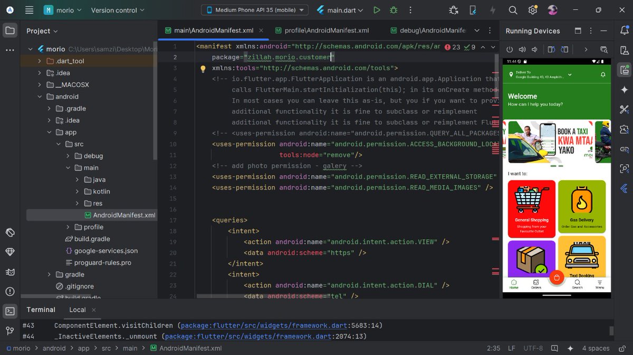Click the 23 errors indicator

(452, 47)
